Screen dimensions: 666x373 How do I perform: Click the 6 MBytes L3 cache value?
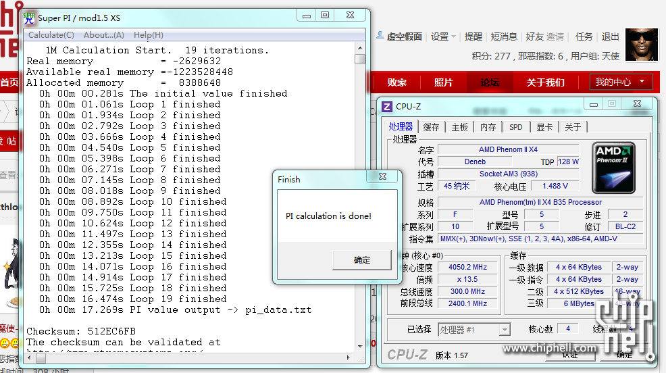click(x=579, y=303)
